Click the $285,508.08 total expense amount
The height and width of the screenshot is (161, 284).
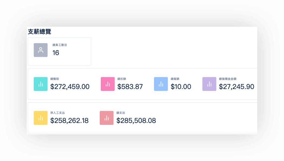(x=136, y=121)
